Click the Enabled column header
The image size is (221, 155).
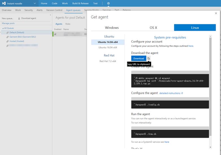(x=58, y=29)
